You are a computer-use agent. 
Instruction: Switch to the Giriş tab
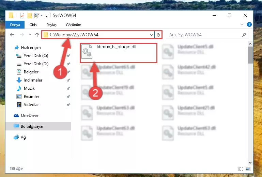(33, 25)
